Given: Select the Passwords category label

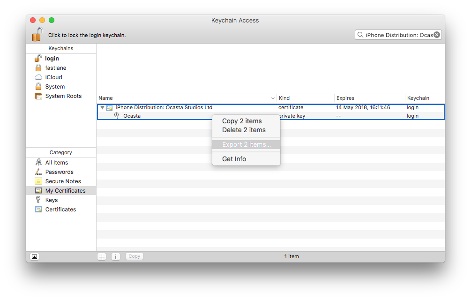Looking at the screenshot, I should 59,172.
